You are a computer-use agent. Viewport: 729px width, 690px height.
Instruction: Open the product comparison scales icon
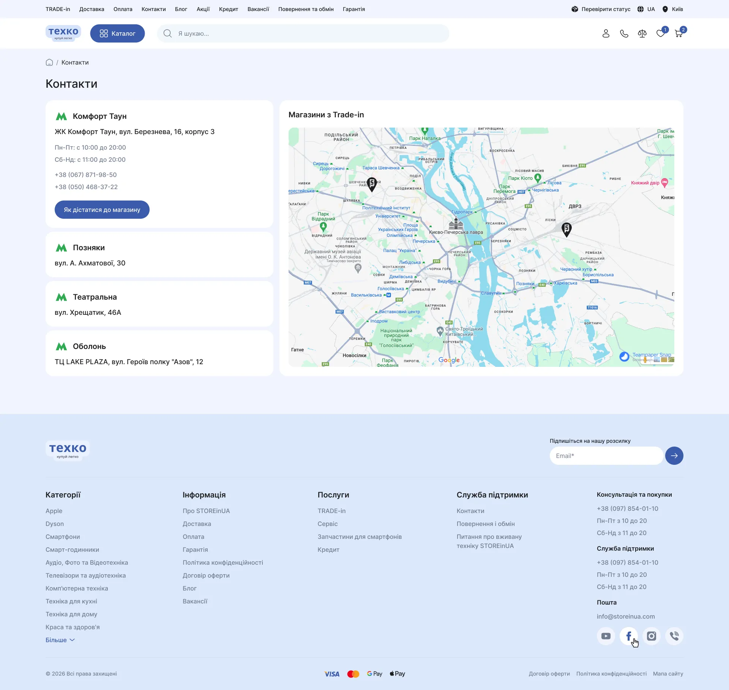click(642, 33)
